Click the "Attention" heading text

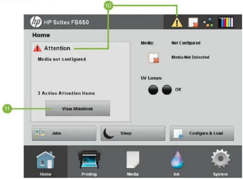pos(57,48)
